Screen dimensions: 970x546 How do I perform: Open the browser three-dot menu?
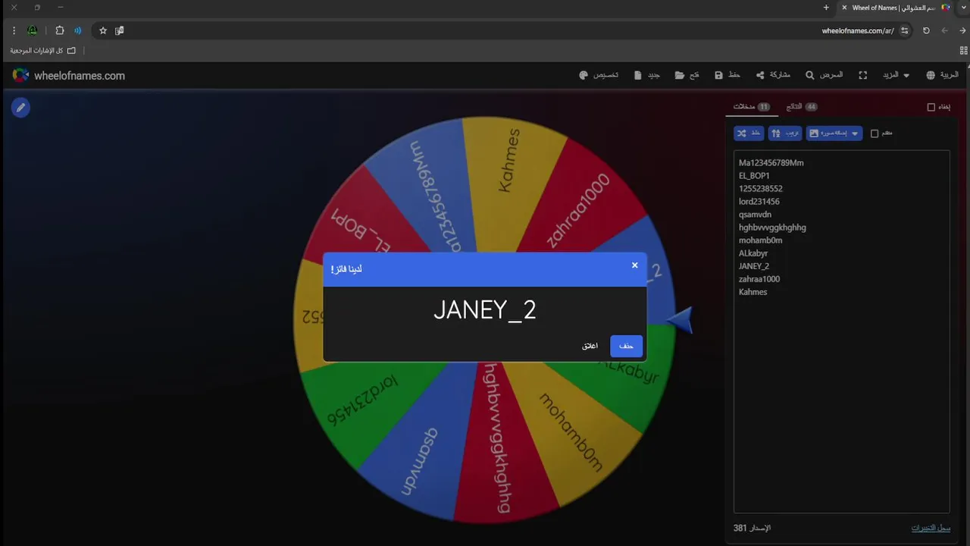click(14, 30)
